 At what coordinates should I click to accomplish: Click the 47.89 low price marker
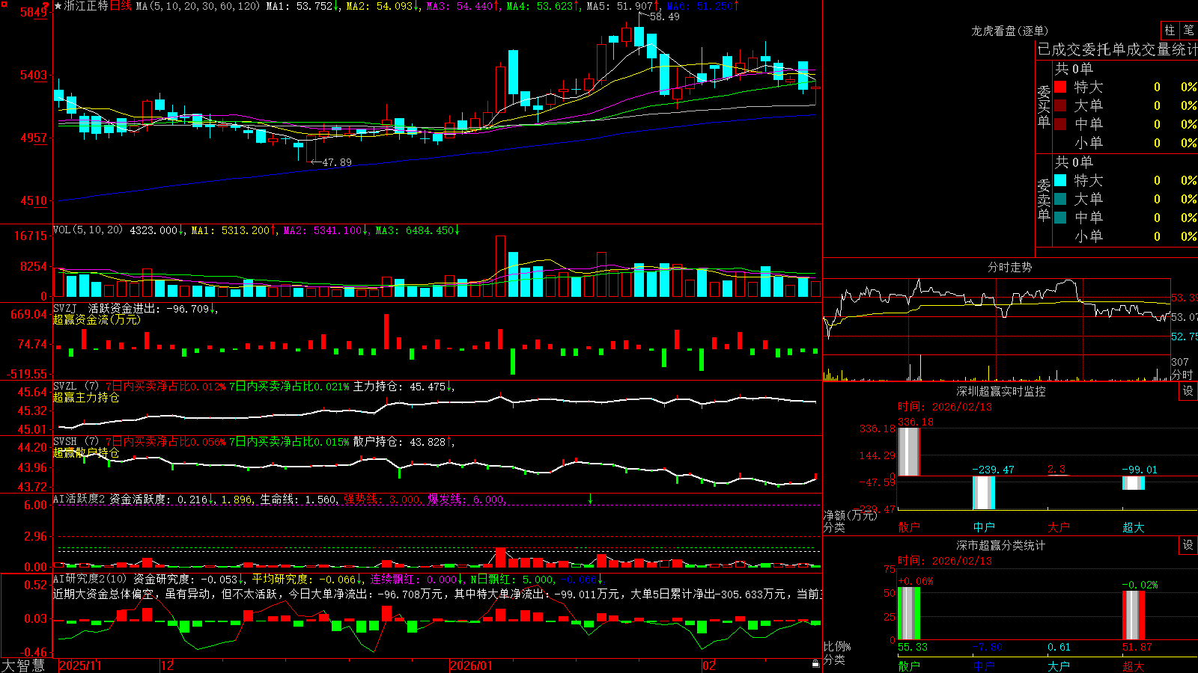click(x=337, y=162)
